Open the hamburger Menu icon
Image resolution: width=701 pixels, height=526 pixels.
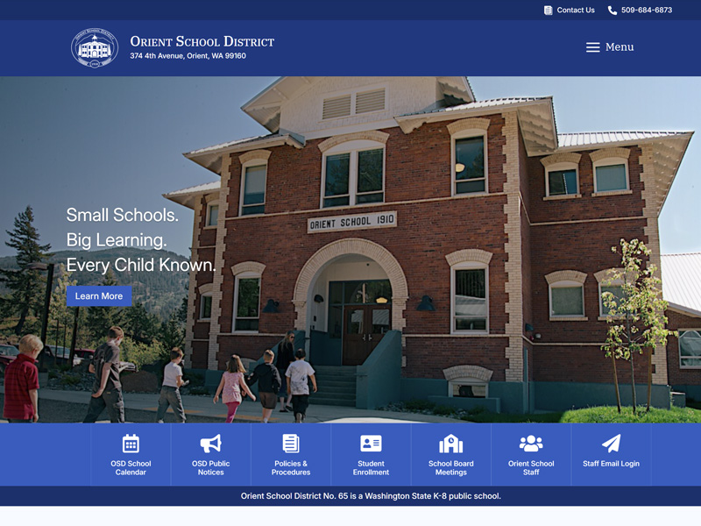click(x=593, y=47)
